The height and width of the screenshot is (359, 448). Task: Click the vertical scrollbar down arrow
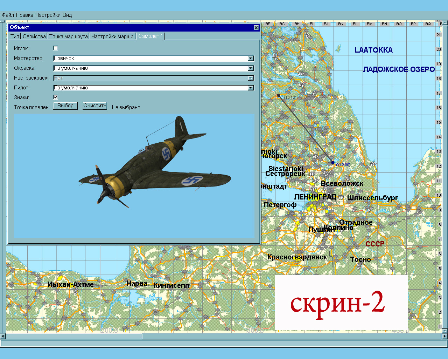click(445, 331)
